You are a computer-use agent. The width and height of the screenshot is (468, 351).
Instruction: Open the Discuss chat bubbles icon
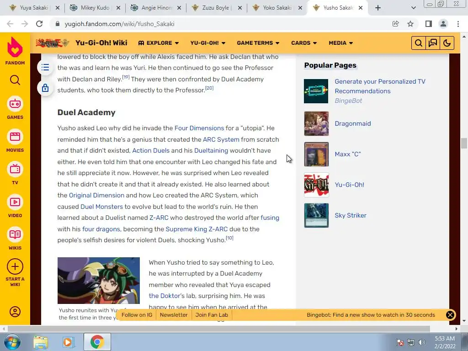tap(432, 43)
